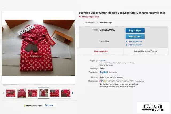Click the green dollar sign icon
The image size is (171, 114).
(x=25, y=105)
